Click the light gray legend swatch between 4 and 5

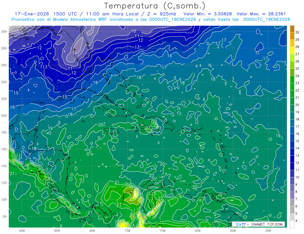292,217
